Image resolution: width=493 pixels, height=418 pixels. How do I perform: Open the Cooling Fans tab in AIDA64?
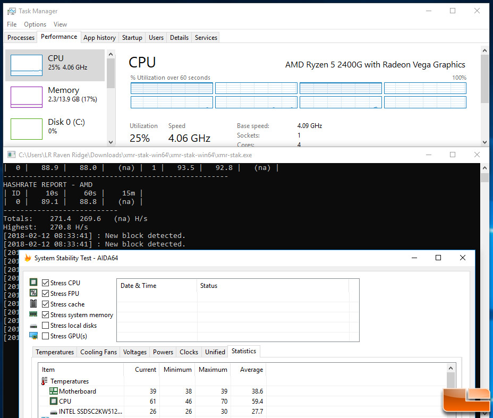pyautogui.click(x=98, y=352)
